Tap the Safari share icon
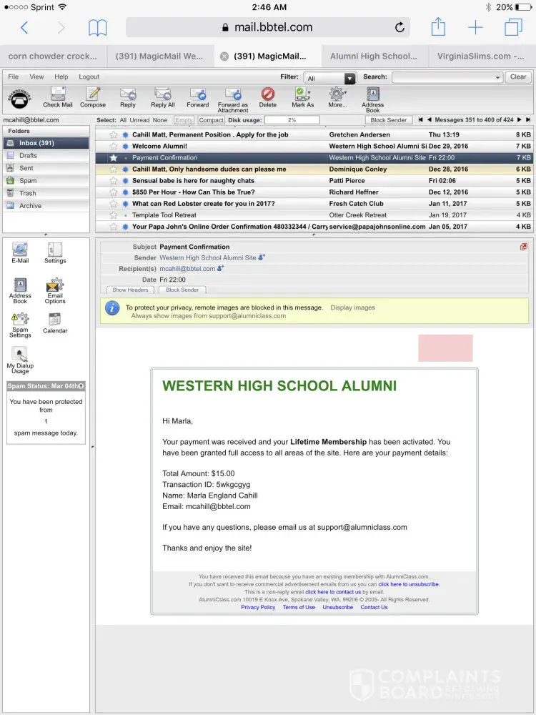Screen dimensions: 536x715 [x=438, y=26]
